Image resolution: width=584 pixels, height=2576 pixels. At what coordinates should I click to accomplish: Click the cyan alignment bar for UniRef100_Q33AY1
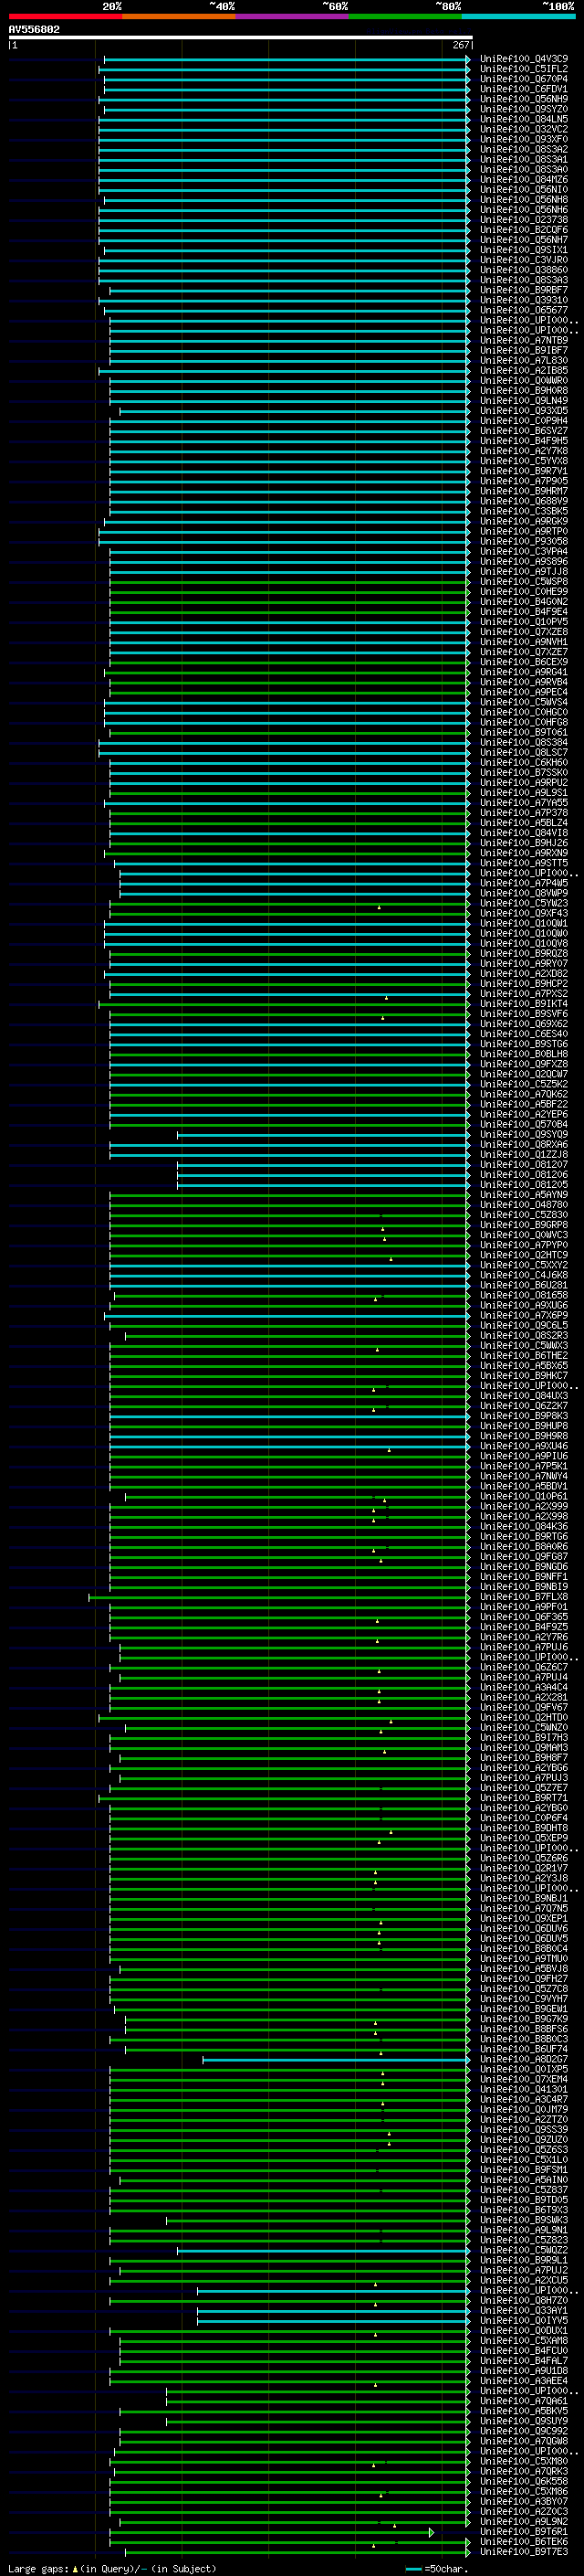332,2311
